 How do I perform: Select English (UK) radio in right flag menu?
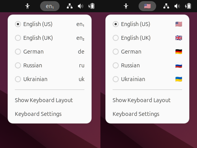116,38
